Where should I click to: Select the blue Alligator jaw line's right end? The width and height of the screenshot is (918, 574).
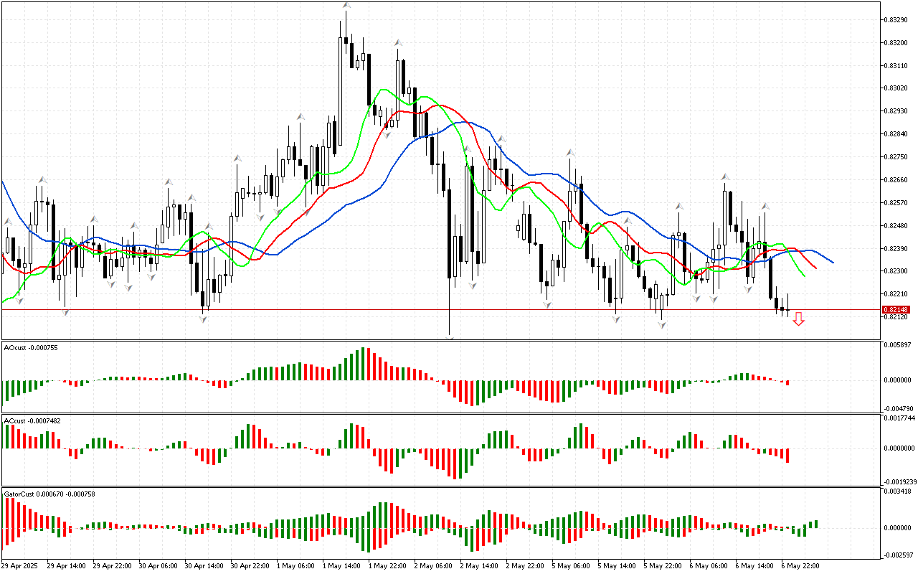tap(832, 262)
